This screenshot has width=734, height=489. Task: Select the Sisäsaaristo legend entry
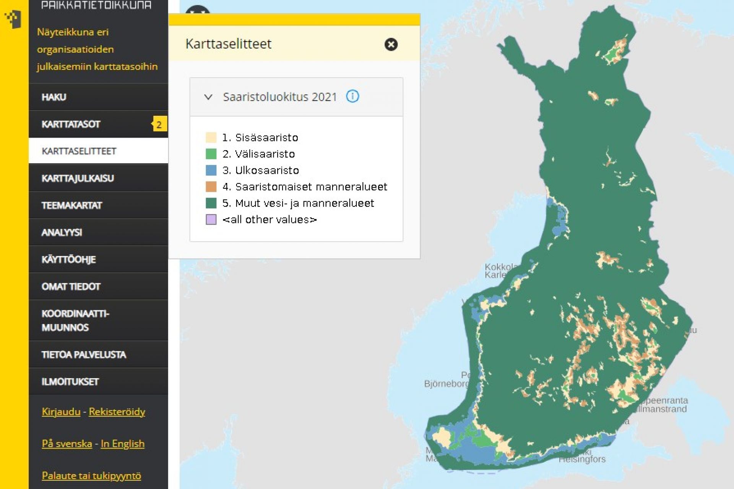point(261,138)
